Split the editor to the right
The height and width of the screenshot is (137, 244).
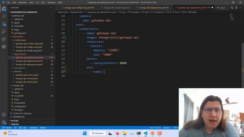[x=236, y=8]
